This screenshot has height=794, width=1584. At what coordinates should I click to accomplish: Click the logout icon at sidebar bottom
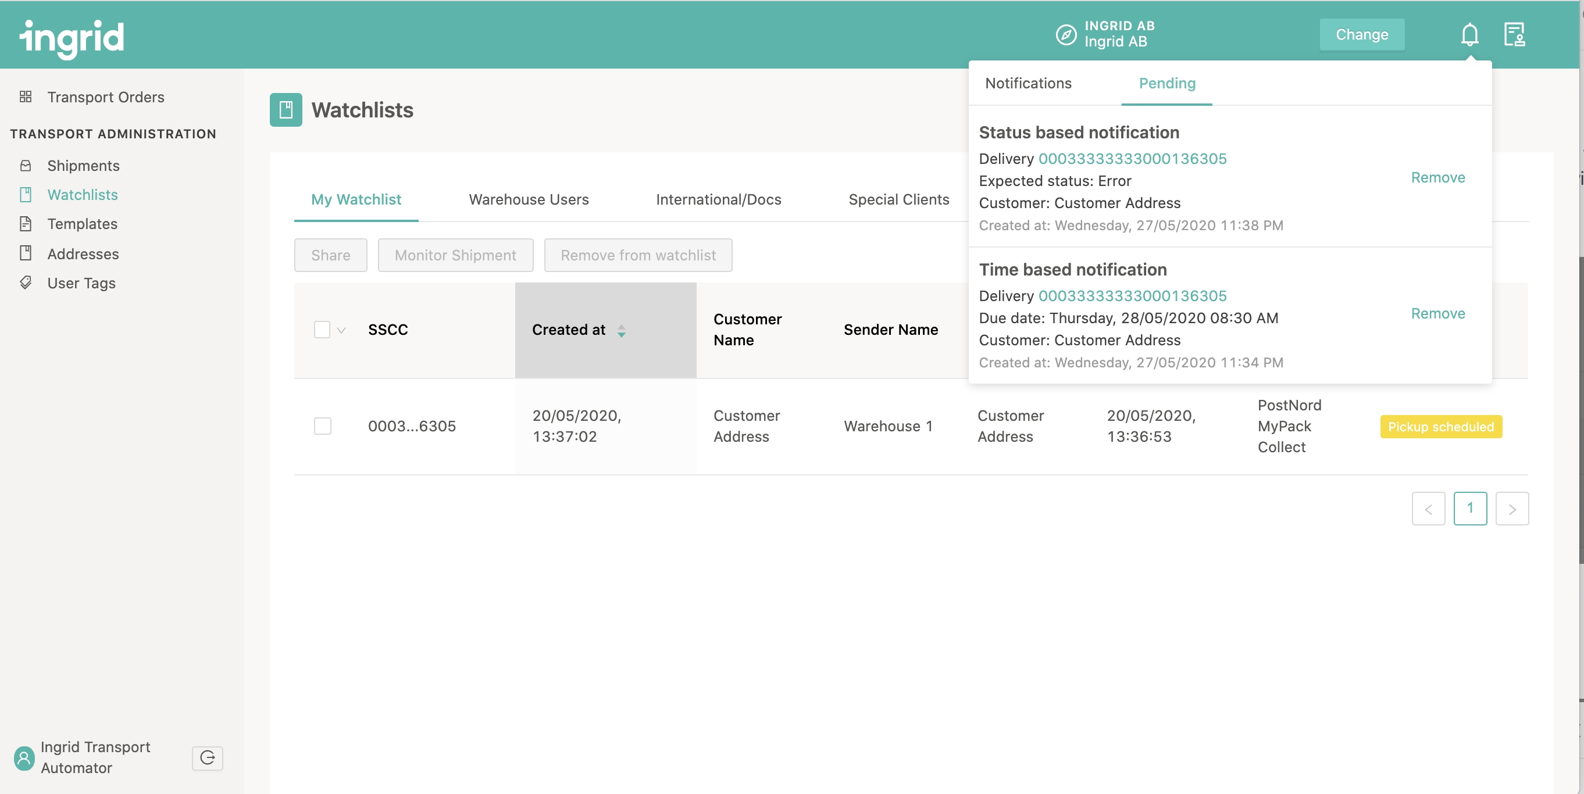pos(207,758)
